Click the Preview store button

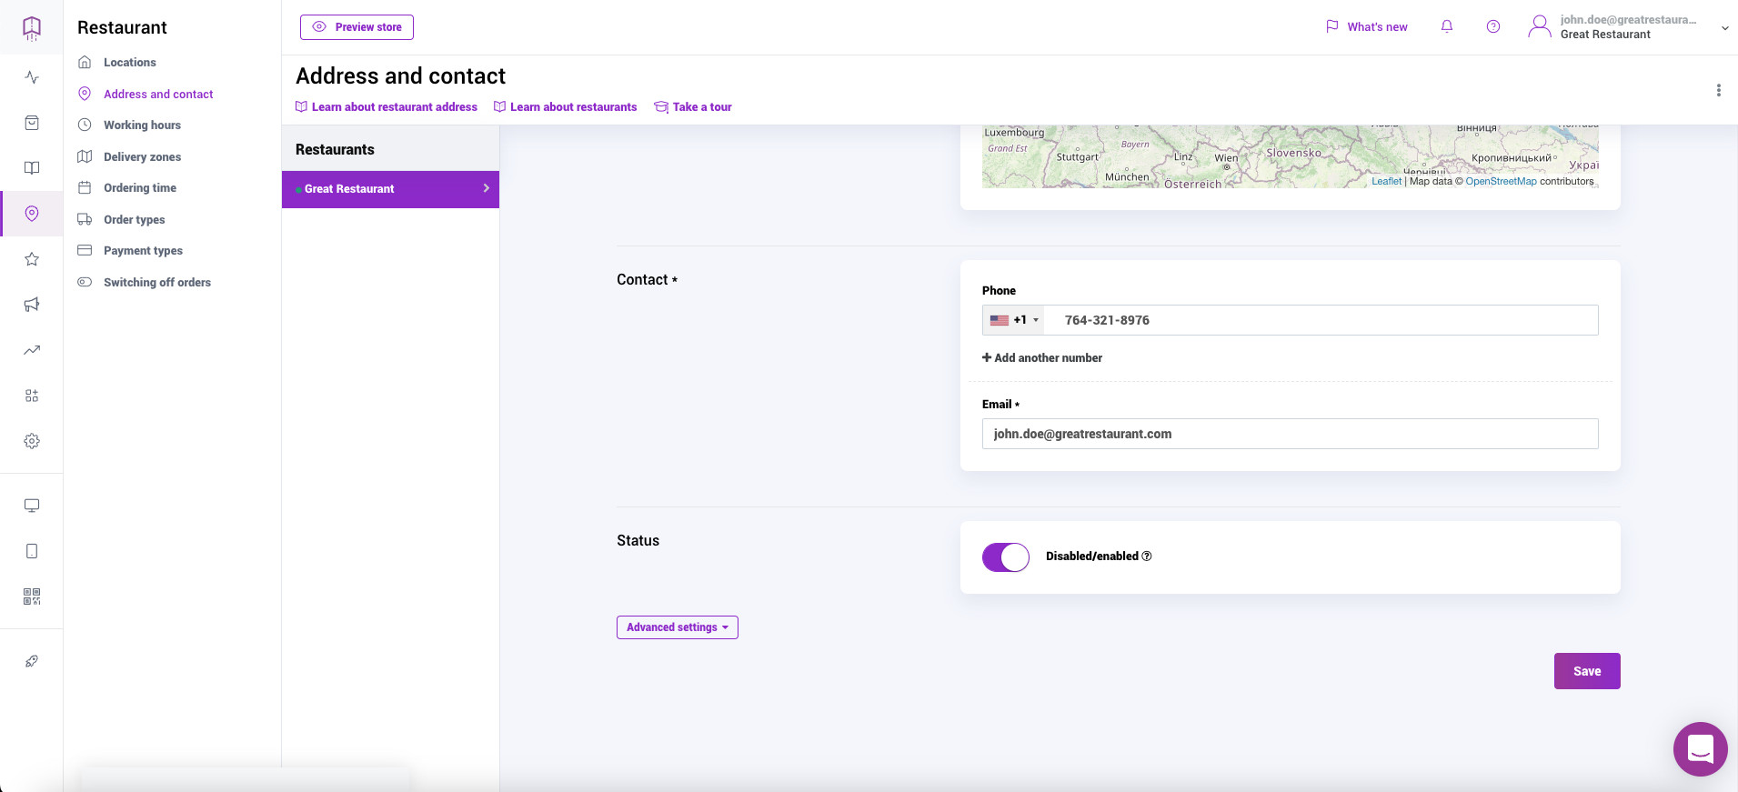(x=357, y=27)
